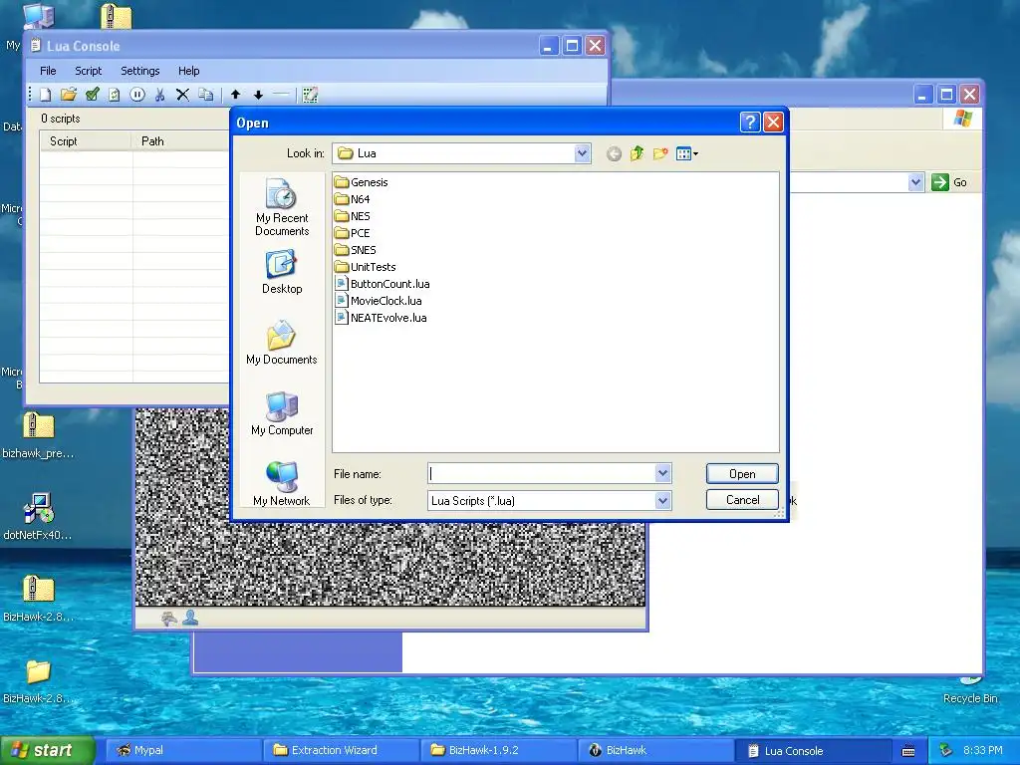Select the Genesis folder

point(361,182)
